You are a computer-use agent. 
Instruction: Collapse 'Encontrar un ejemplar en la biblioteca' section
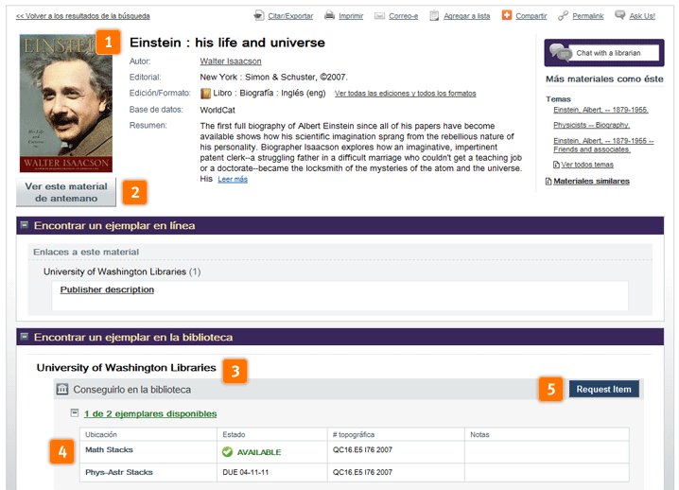tap(25, 337)
